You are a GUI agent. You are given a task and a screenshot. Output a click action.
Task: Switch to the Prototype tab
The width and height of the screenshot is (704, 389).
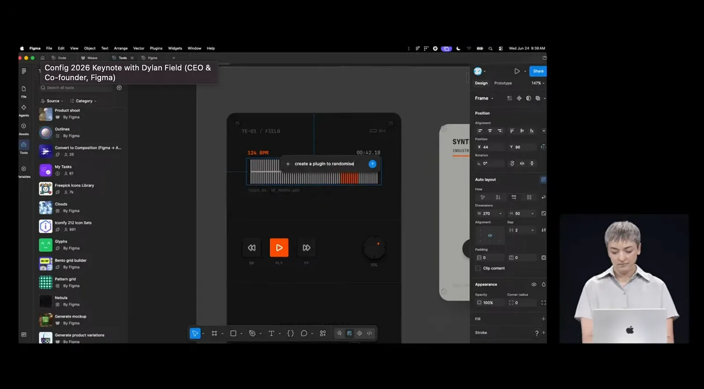point(503,83)
